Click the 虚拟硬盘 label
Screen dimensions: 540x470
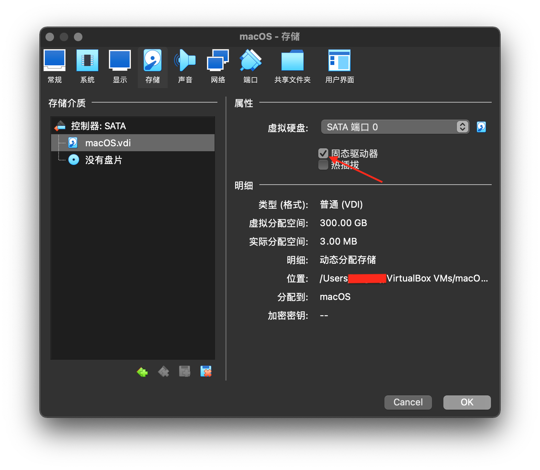tap(288, 128)
